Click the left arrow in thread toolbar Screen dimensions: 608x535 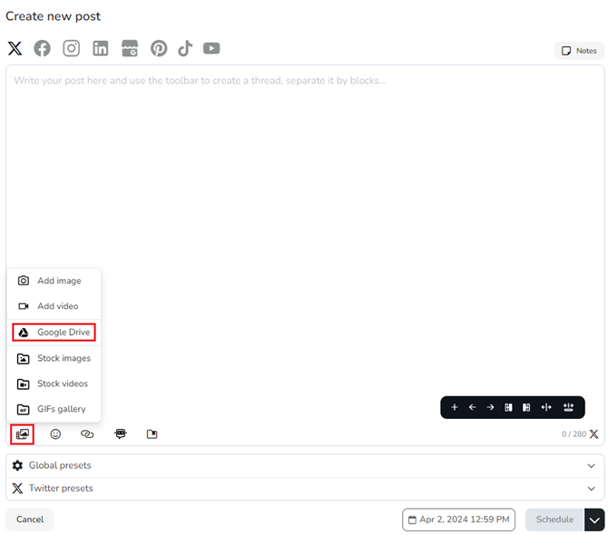click(x=472, y=407)
